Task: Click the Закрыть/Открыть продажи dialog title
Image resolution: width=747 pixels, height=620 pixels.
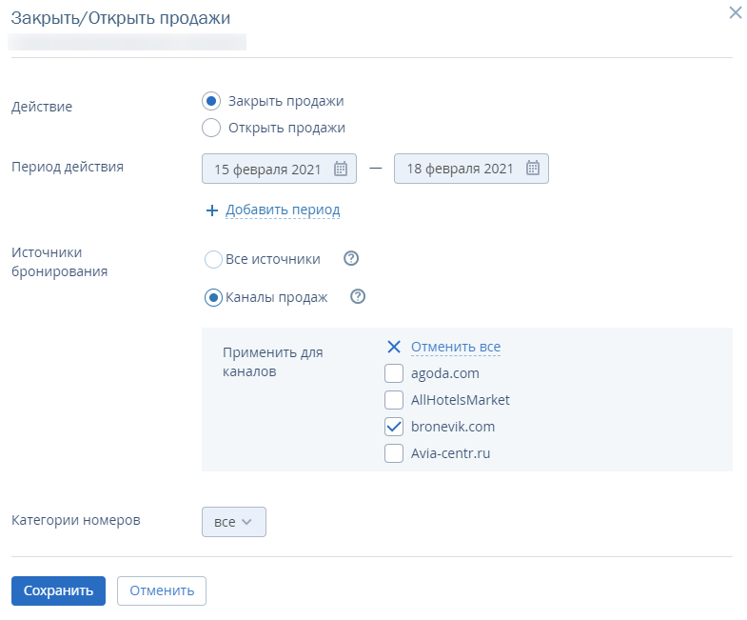Action: coord(121,18)
